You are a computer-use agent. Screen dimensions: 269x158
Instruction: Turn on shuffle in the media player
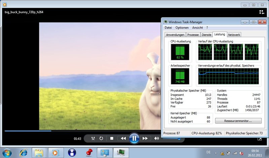coord(93,138)
